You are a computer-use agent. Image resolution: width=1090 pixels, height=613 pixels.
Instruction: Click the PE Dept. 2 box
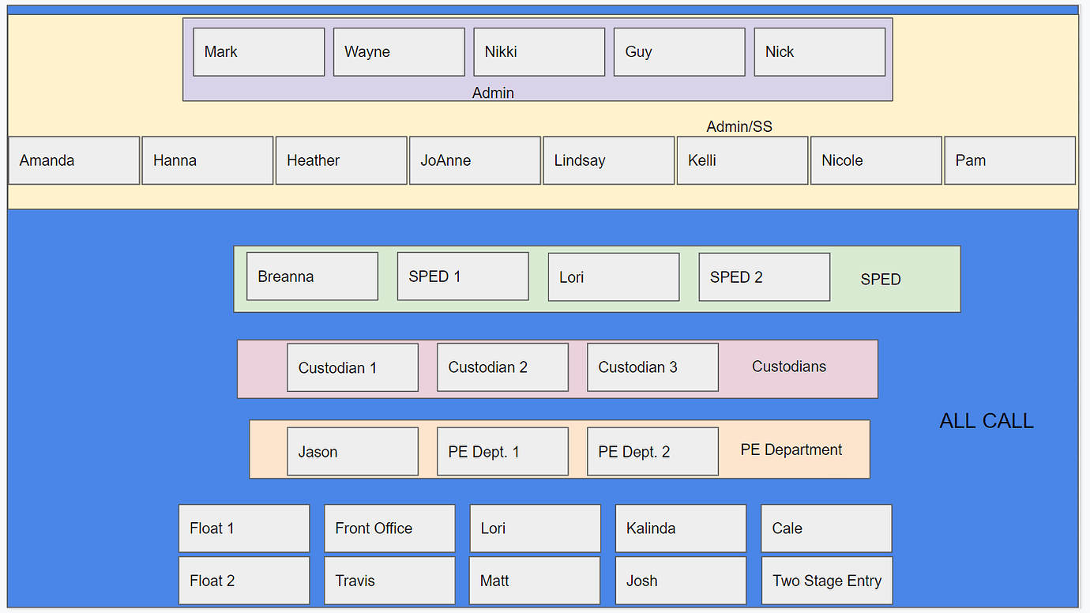(652, 452)
